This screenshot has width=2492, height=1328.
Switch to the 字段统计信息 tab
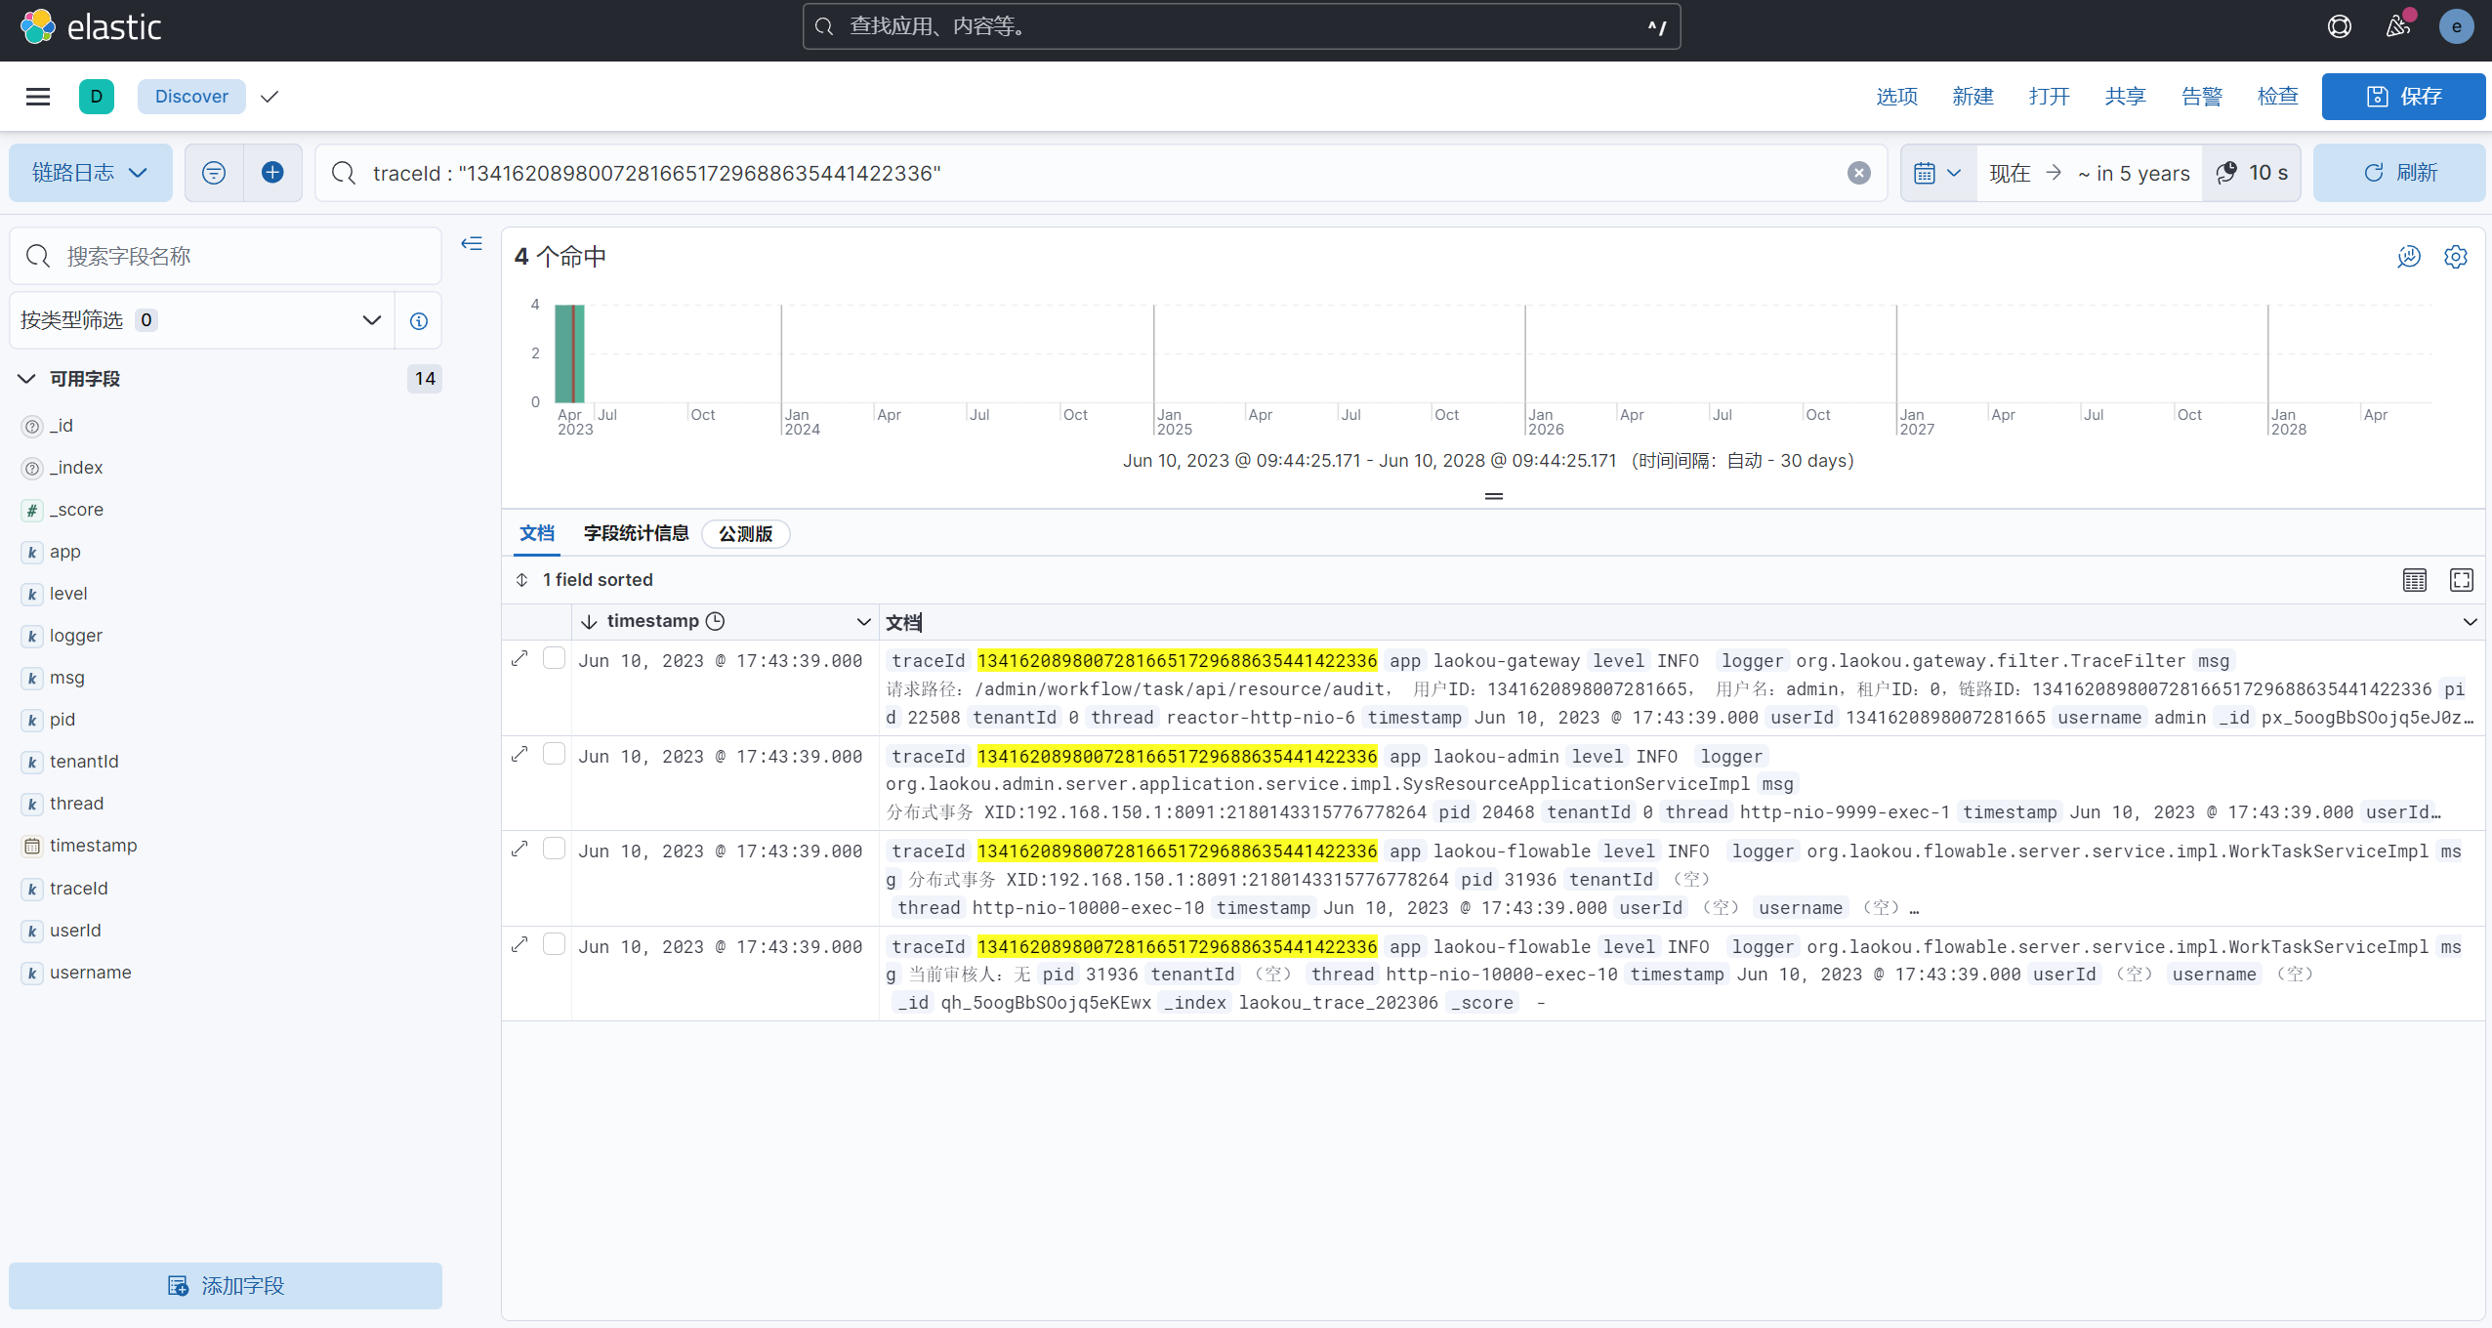click(636, 533)
